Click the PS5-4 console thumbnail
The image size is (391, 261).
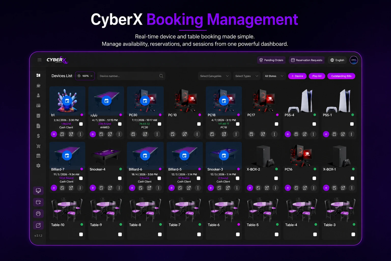click(x=301, y=101)
